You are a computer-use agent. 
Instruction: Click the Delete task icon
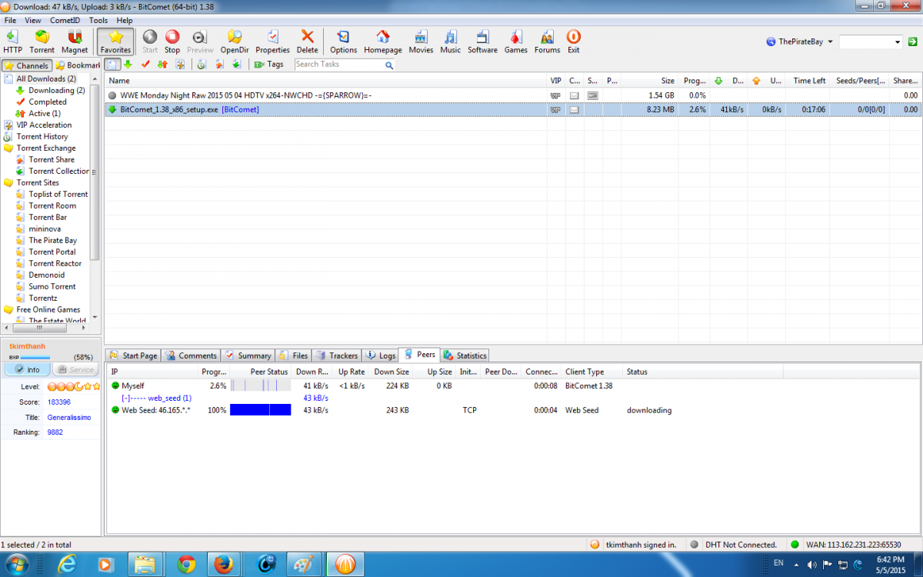coord(308,38)
